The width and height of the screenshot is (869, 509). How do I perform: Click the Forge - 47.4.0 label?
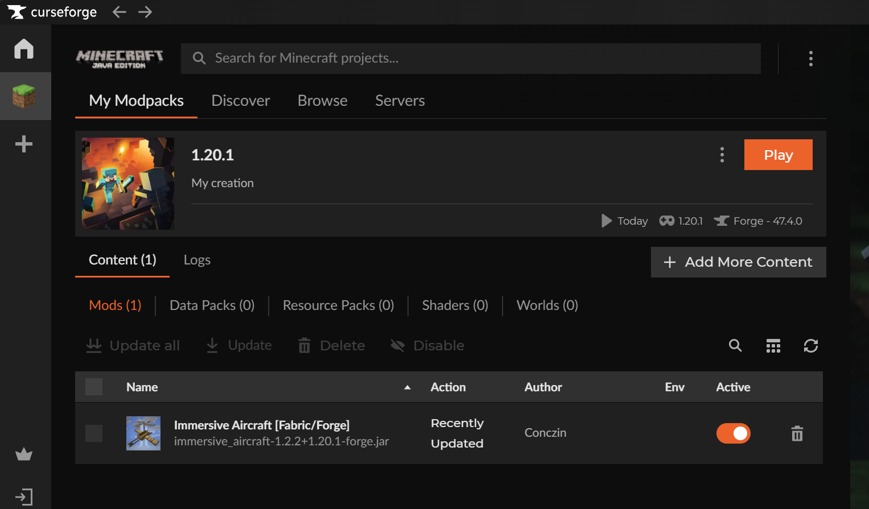(x=759, y=221)
